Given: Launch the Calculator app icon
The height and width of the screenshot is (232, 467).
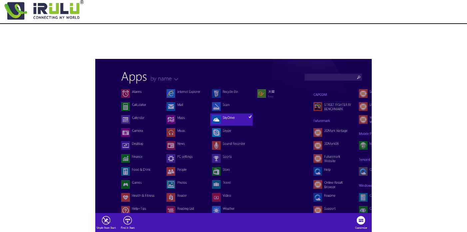Looking at the screenshot, I should coord(126,107).
